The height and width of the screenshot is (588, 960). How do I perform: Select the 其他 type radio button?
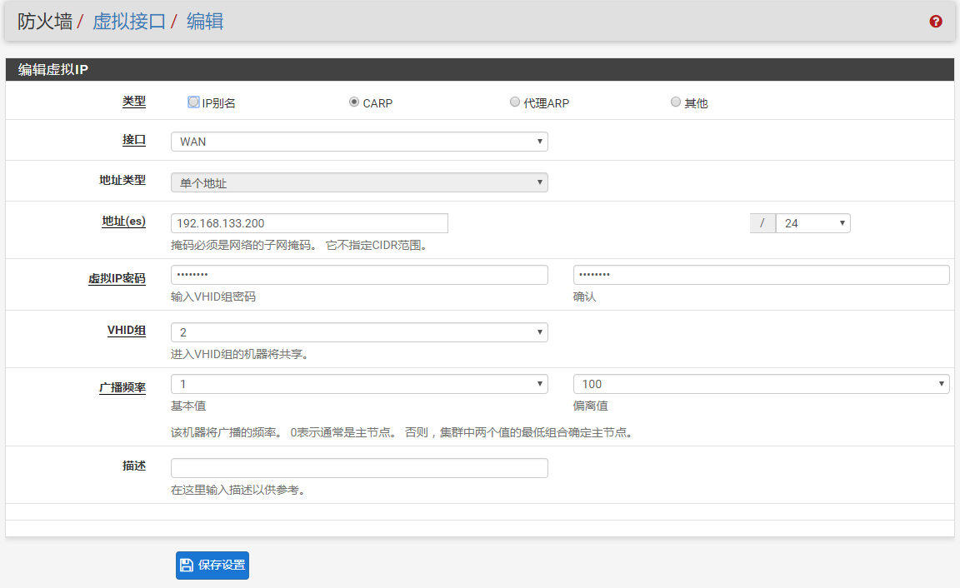[x=675, y=102]
